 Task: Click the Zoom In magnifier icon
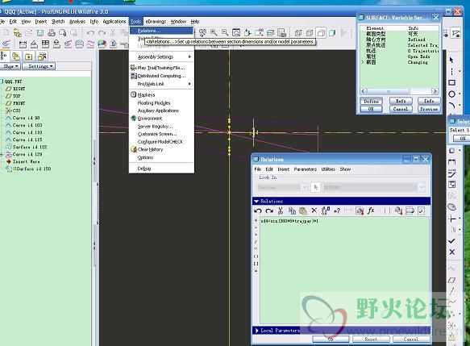tap(214, 32)
